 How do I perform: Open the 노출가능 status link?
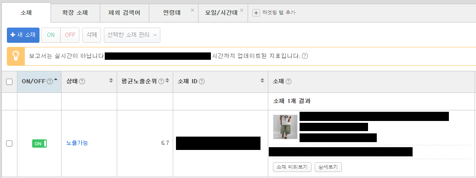(77, 143)
